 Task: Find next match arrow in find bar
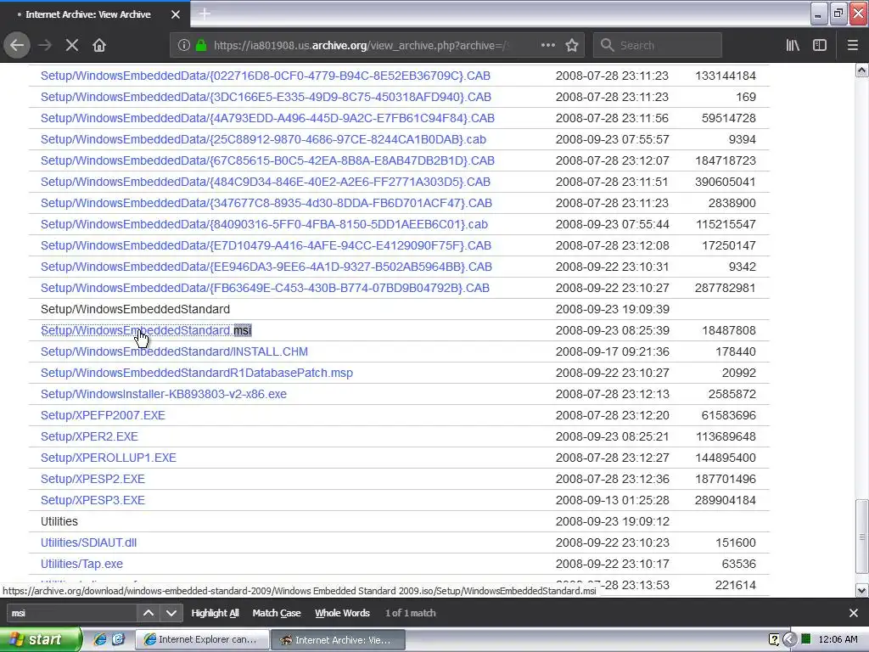(171, 613)
